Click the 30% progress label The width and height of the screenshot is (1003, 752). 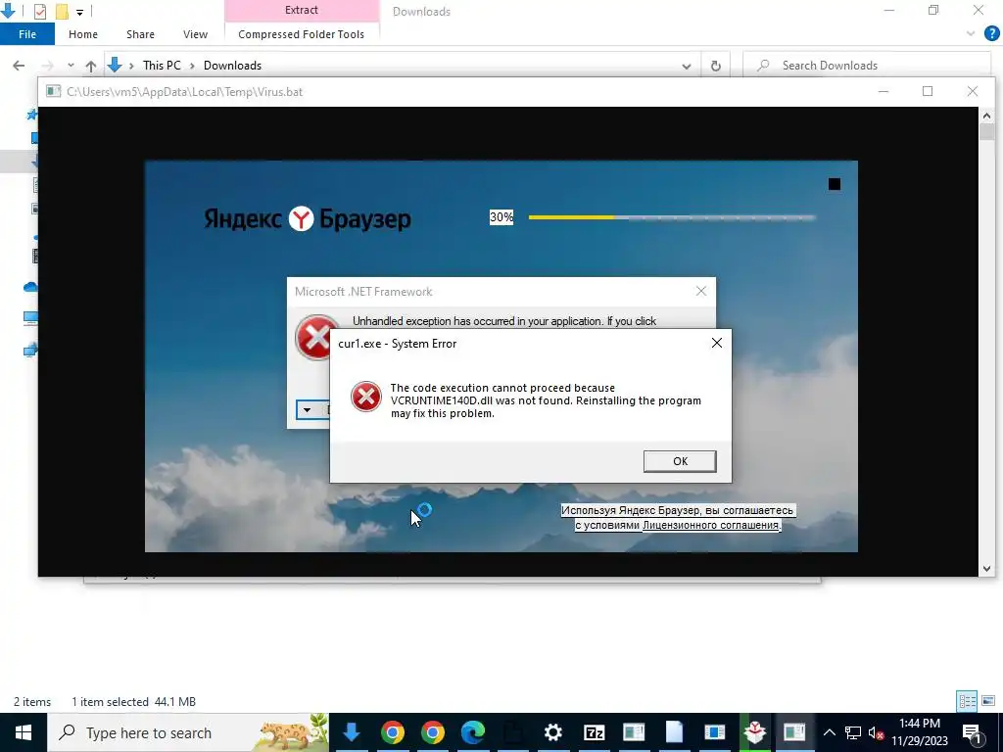[501, 216]
